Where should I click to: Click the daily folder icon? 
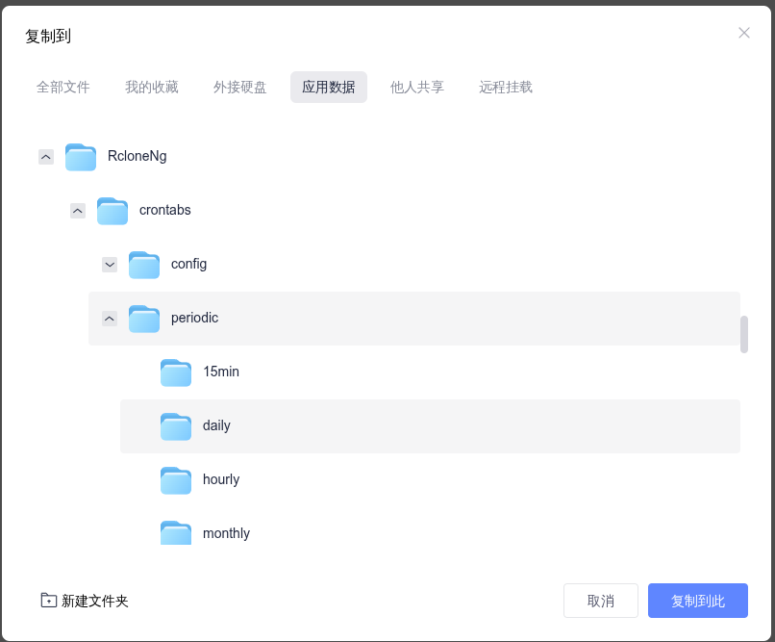tap(175, 426)
